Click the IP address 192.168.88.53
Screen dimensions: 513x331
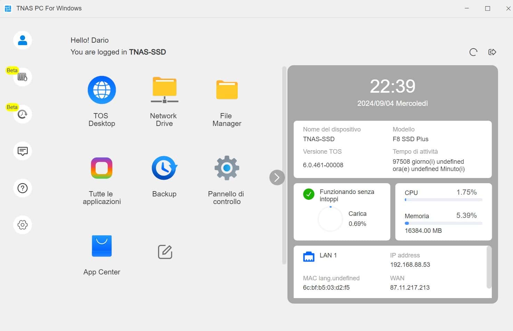410,265
